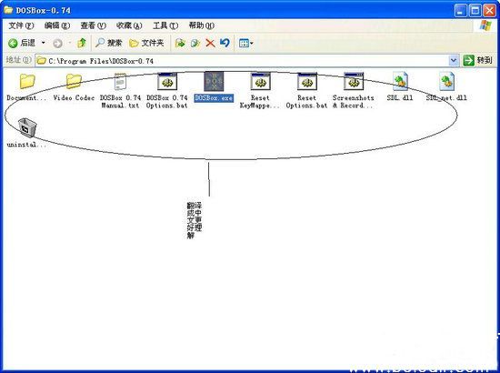Expand the address bar dropdown
The image size is (500, 373).
[454, 60]
